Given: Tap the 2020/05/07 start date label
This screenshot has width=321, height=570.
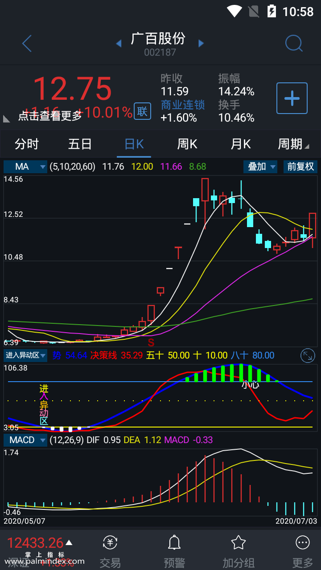Looking at the screenshot, I should click(x=25, y=521).
